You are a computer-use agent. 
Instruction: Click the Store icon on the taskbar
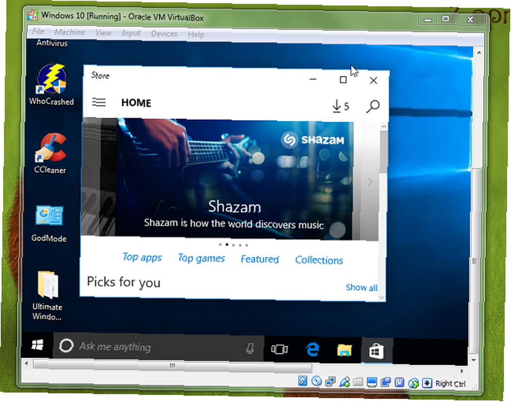(377, 351)
